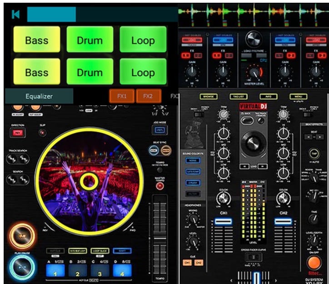This screenshot has width=329, height=284.
Task: Trigger hot cue pad 3
Action: tap(100, 270)
